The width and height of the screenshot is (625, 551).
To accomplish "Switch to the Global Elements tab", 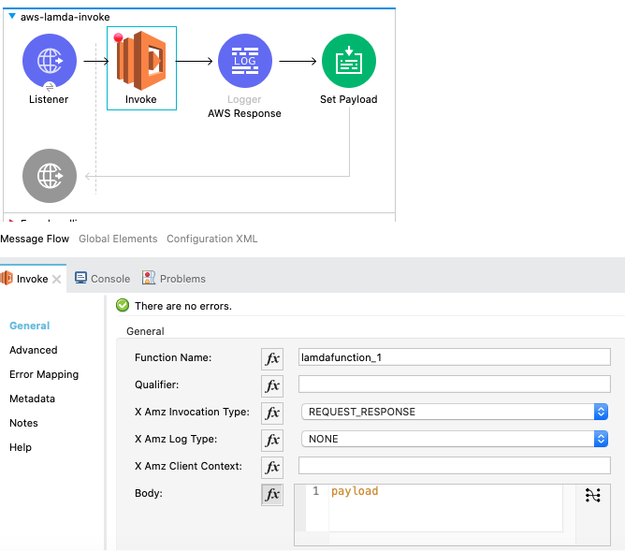I will (x=118, y=239).
